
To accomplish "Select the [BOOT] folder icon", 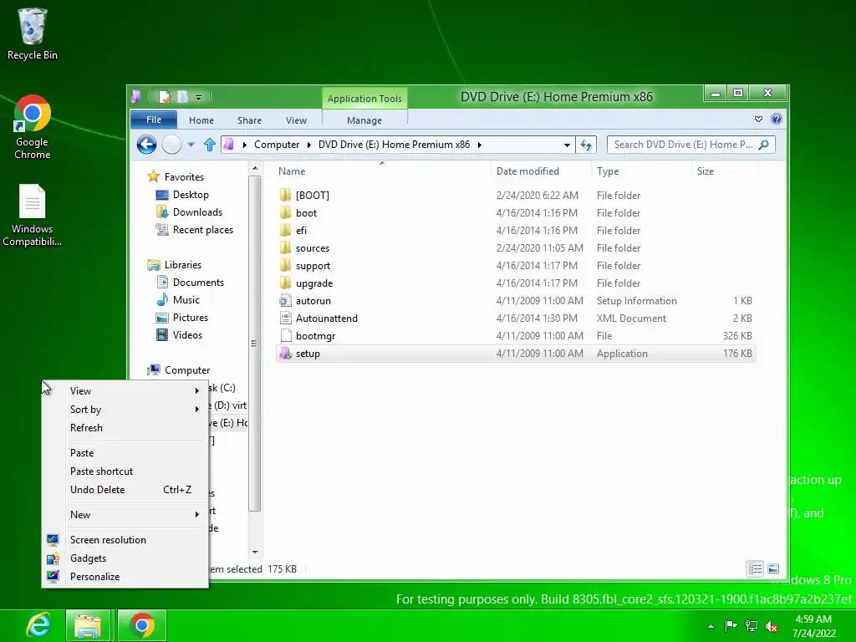I will (x=285, y=195).
